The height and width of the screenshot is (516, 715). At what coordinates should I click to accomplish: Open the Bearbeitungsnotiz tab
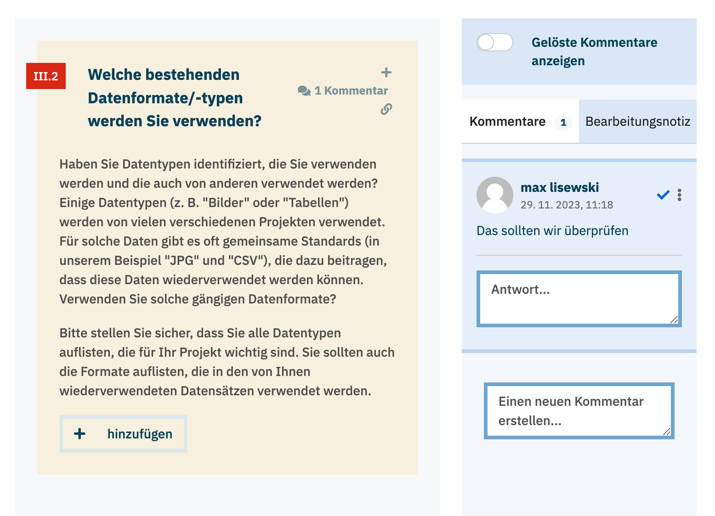(637, 122)
